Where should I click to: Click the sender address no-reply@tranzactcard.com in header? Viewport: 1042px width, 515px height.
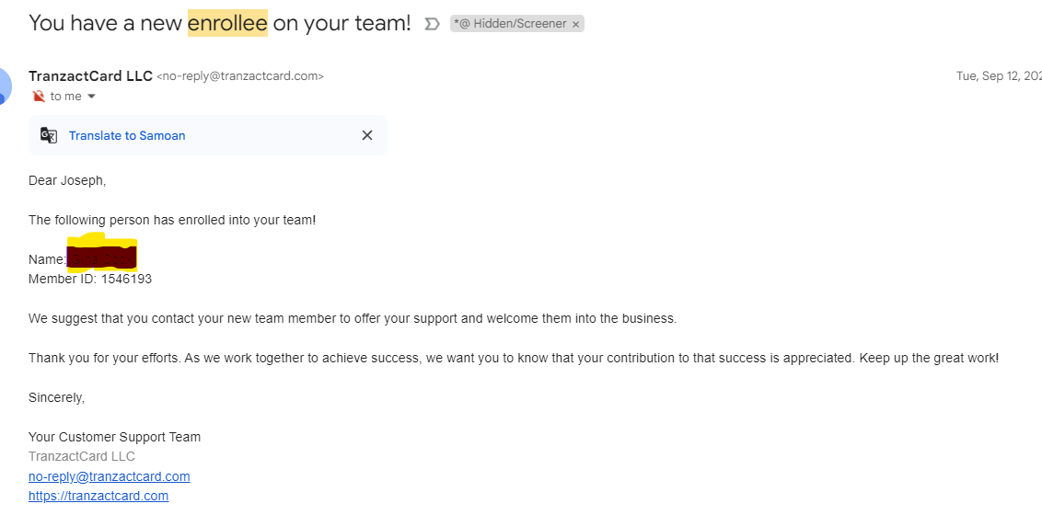240,76
